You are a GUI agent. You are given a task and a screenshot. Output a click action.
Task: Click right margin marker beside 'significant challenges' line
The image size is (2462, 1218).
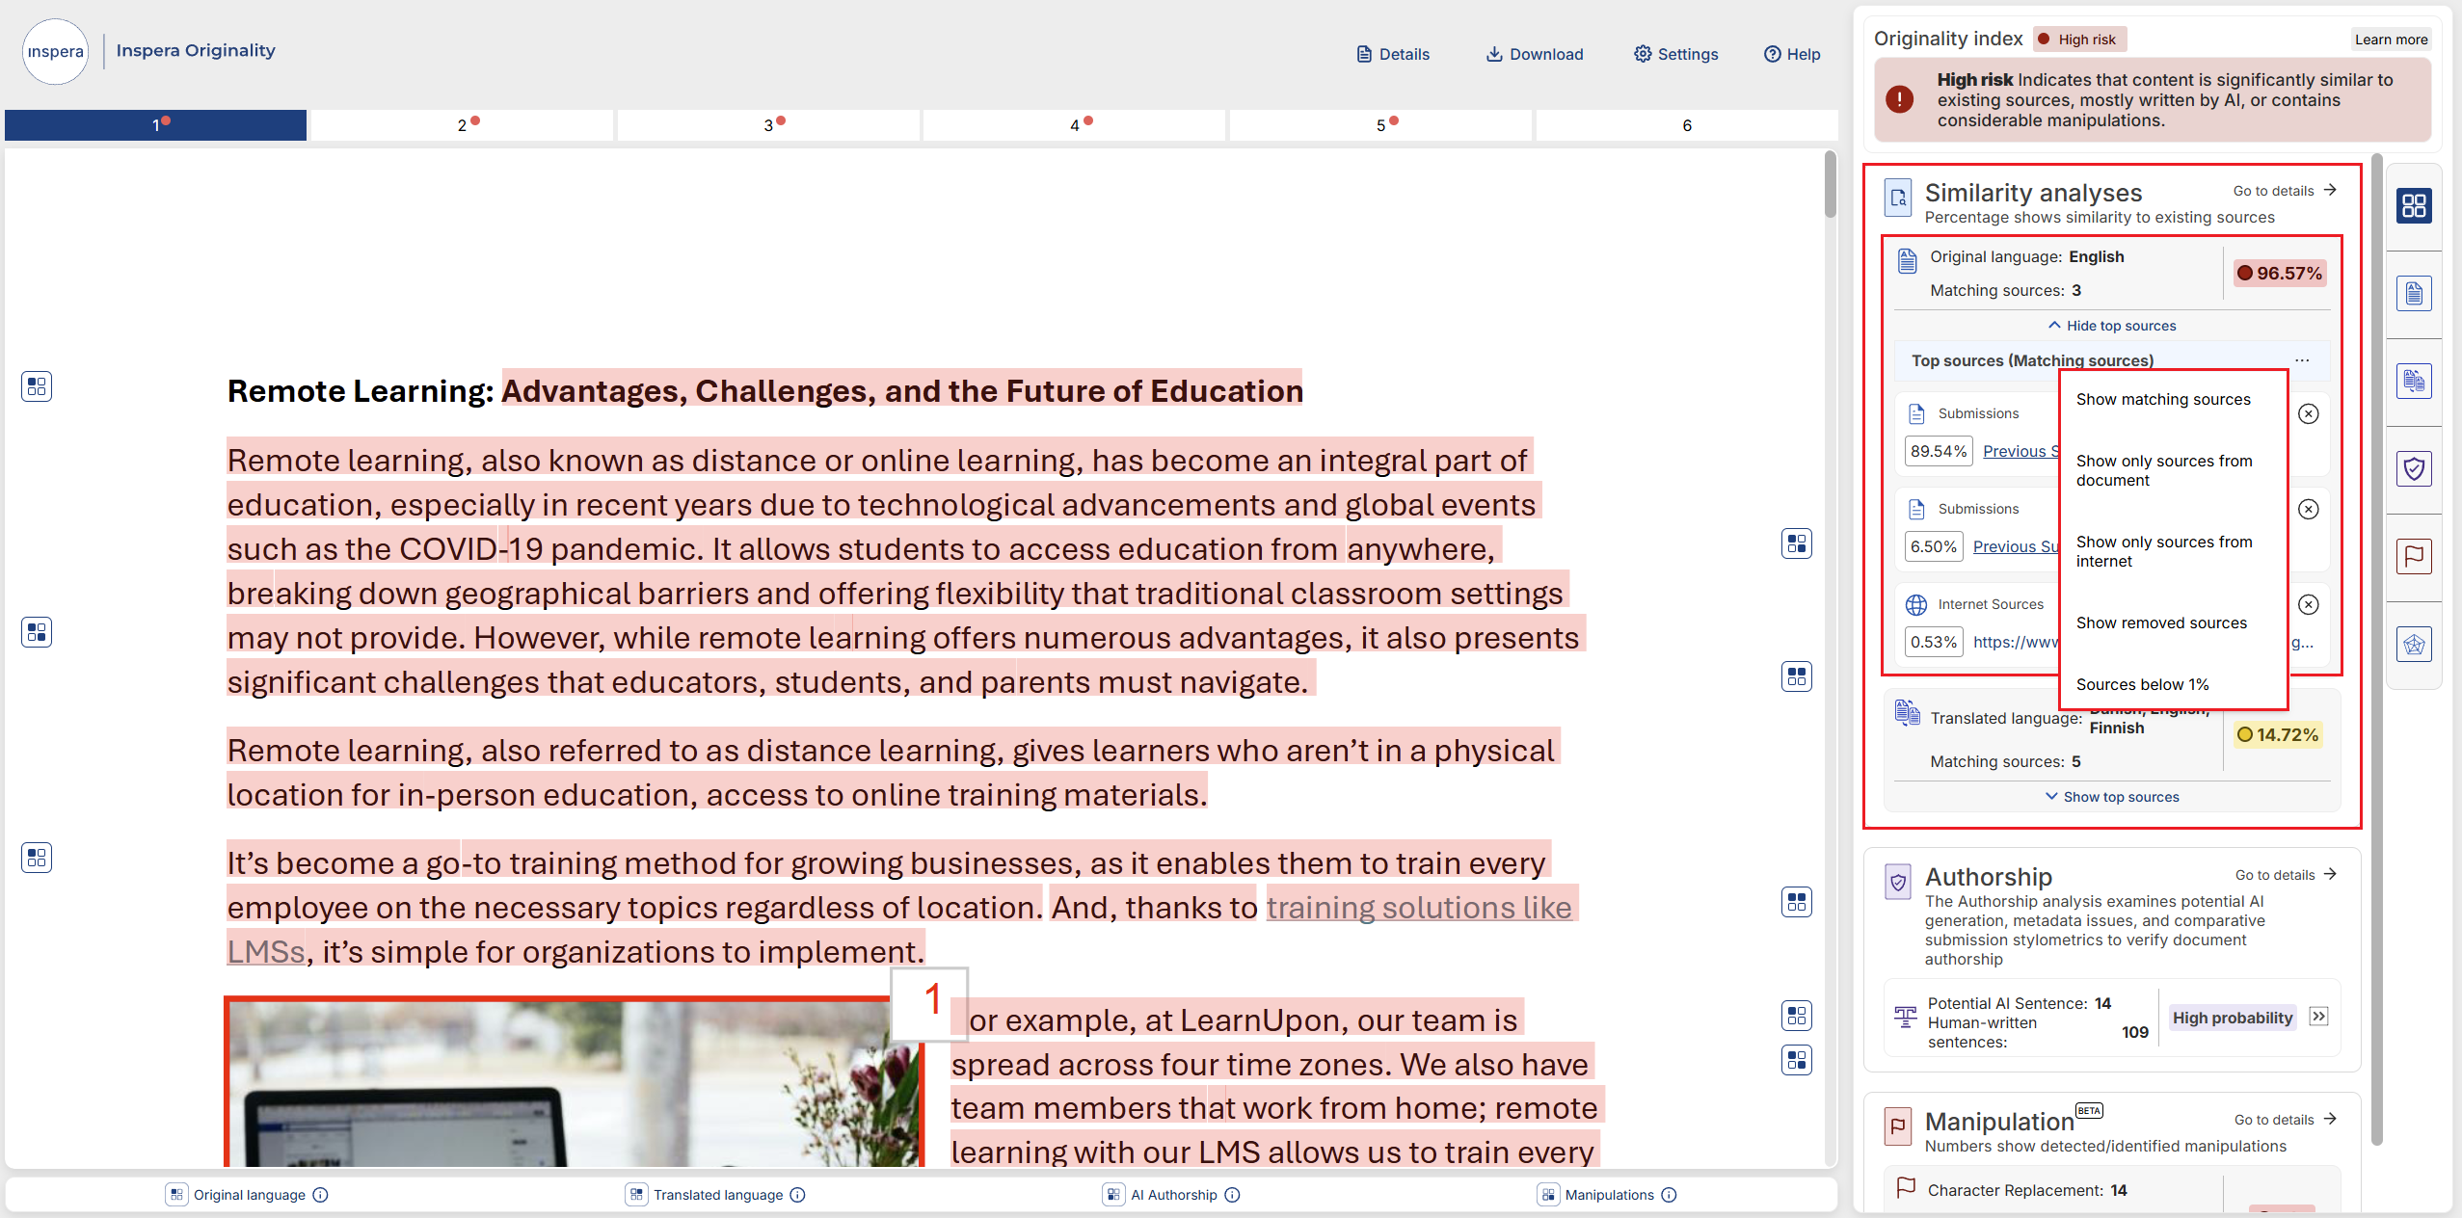pos(1797,676)
